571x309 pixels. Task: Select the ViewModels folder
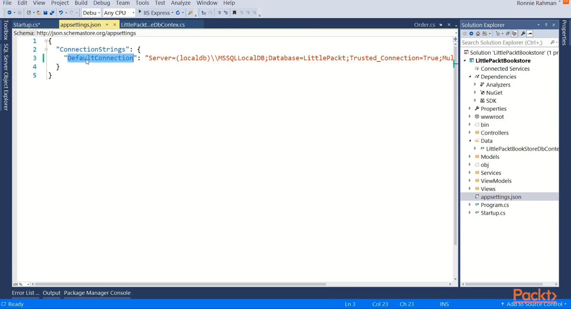click(496, 181)
